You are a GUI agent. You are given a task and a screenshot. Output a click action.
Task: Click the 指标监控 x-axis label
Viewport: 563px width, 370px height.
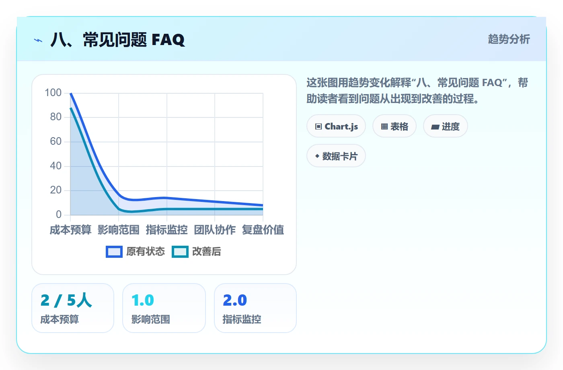click(167, 230)
